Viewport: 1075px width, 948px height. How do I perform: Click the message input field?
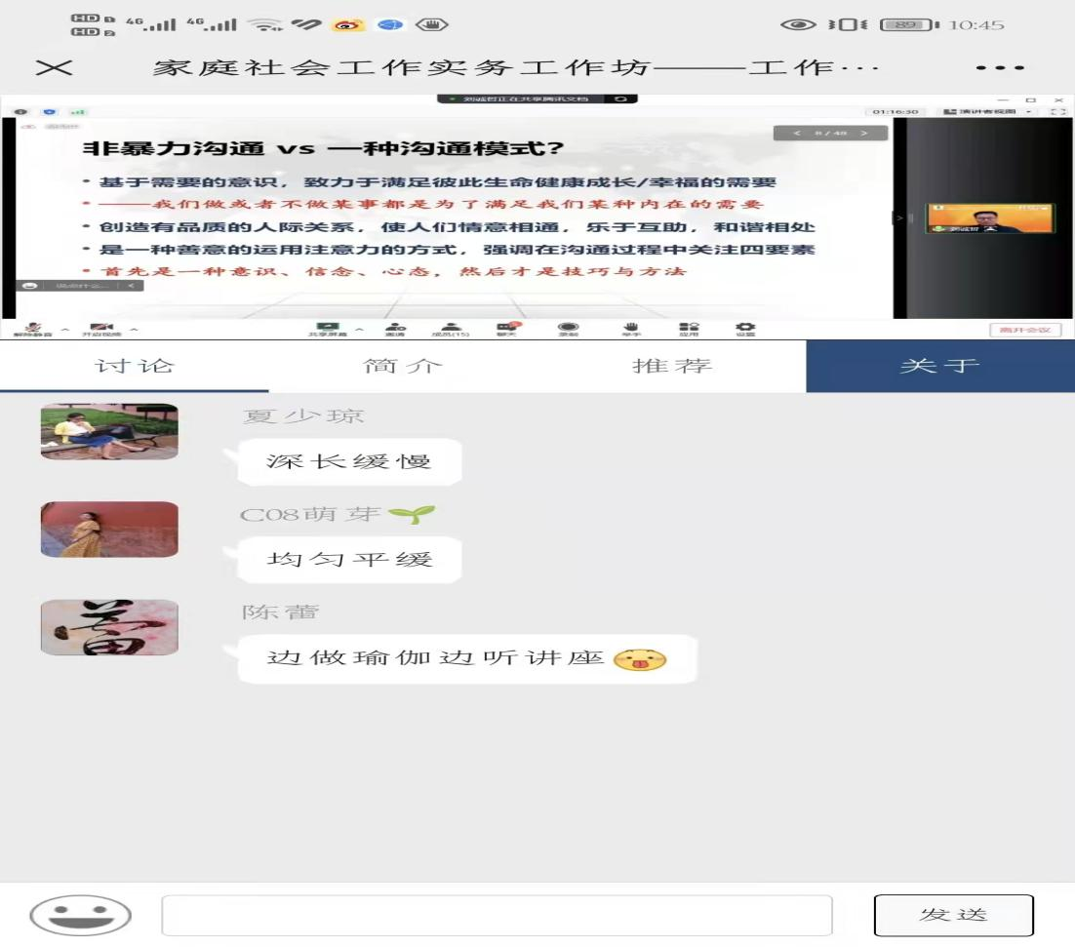click(497, 915)
